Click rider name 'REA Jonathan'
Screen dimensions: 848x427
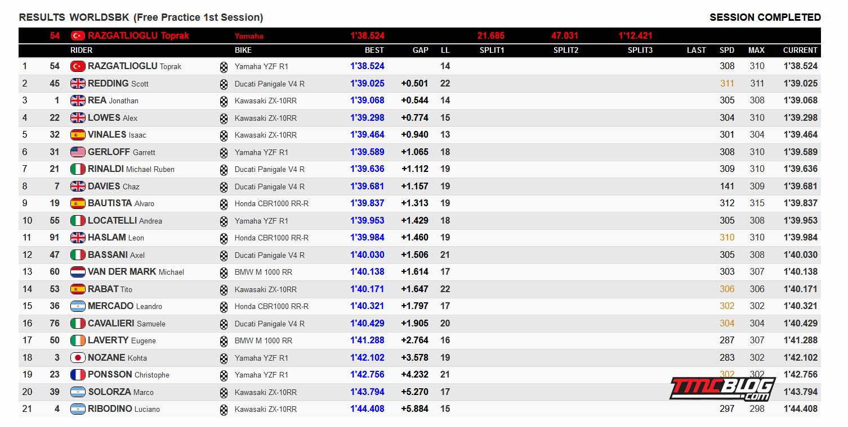113,101
